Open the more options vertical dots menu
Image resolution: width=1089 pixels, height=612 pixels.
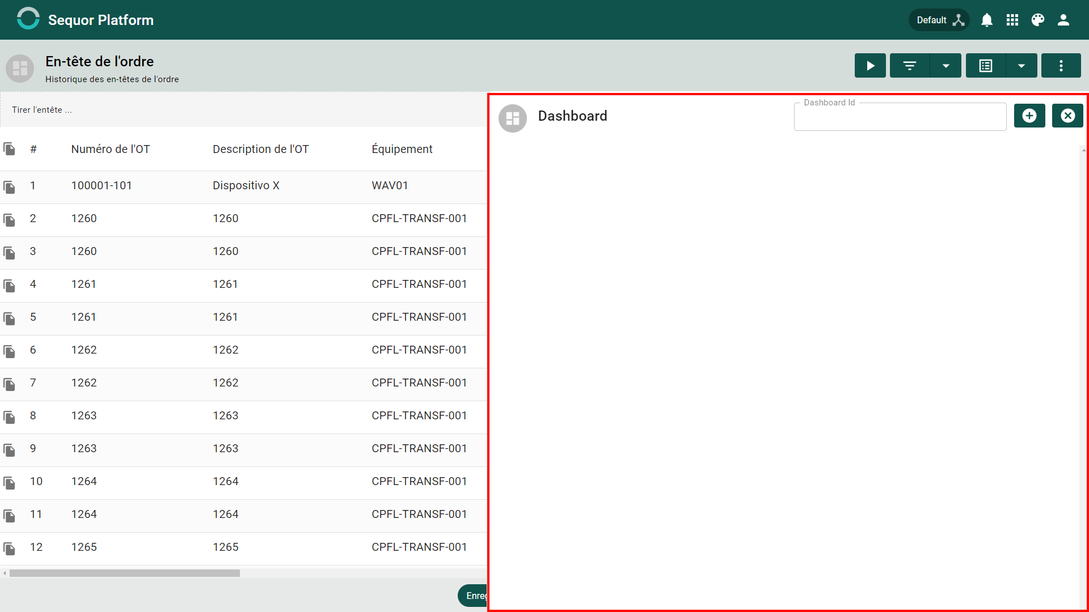click(1061, 66)
